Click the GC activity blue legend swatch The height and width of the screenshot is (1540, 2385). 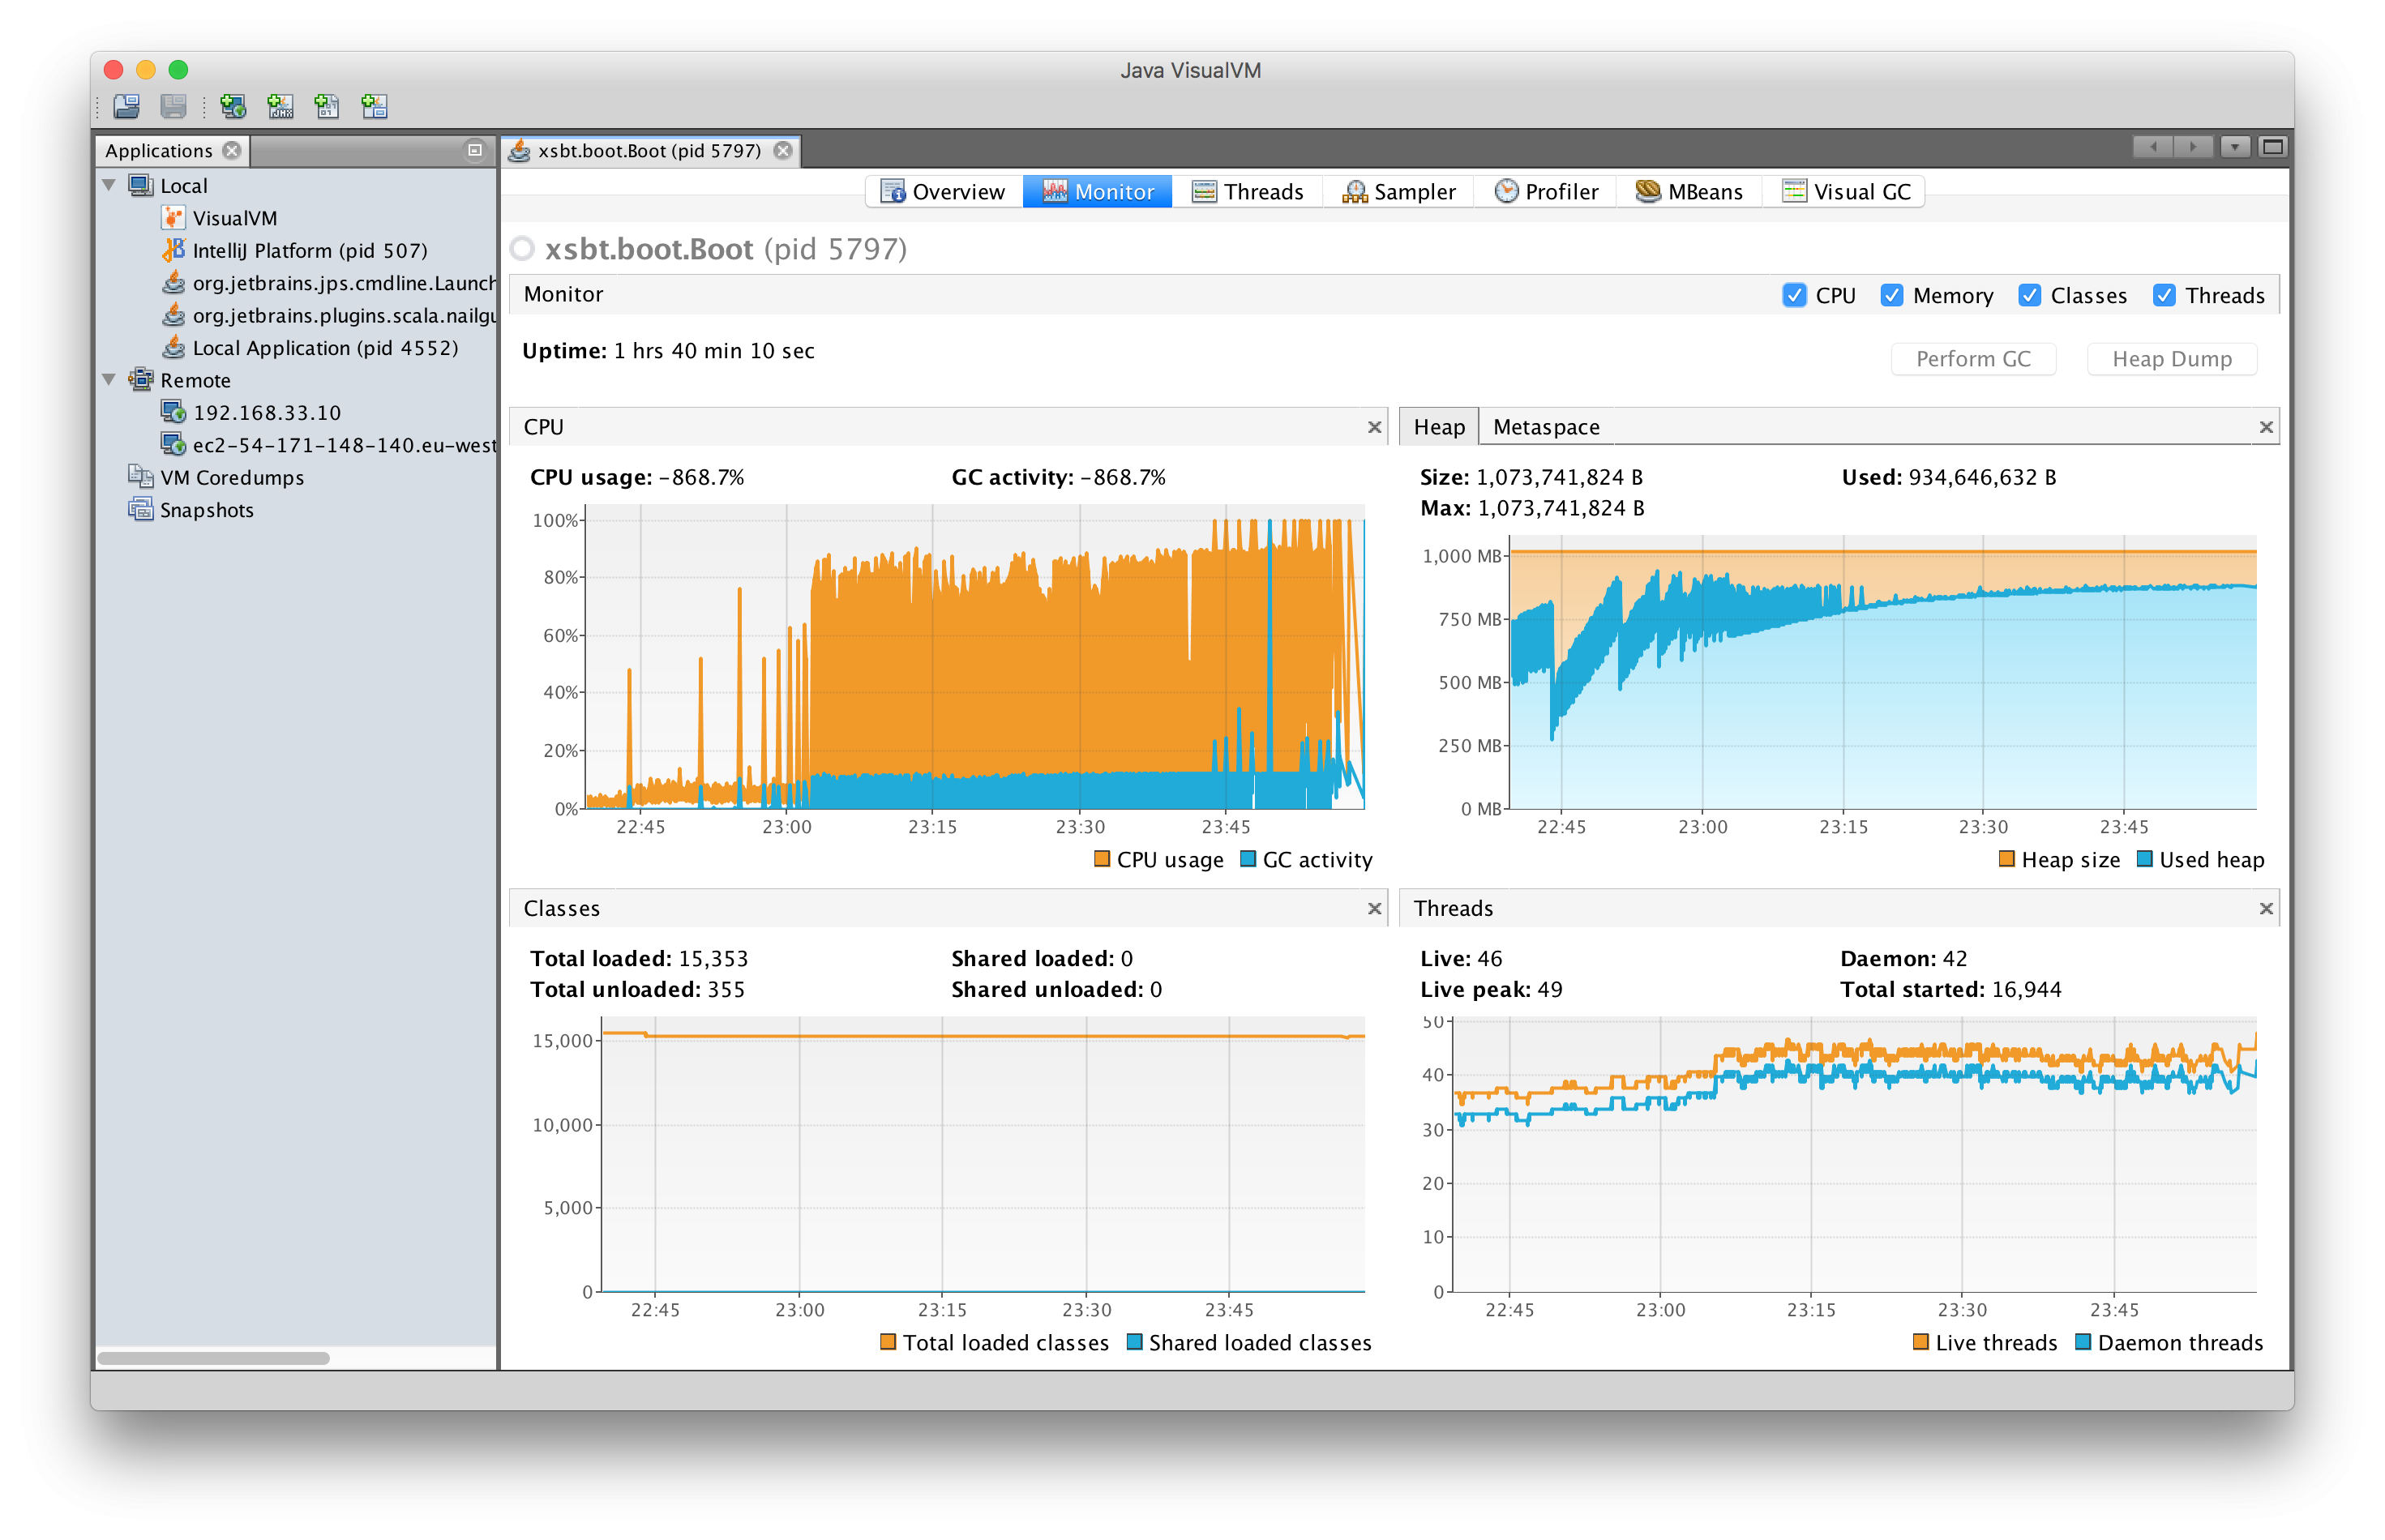point(1248,859)
